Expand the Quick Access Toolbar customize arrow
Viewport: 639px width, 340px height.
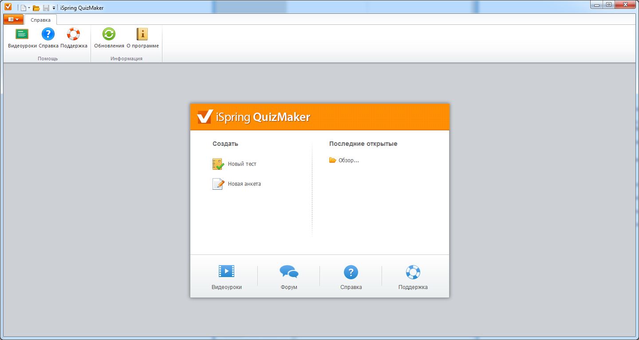[x=54, y=8]
